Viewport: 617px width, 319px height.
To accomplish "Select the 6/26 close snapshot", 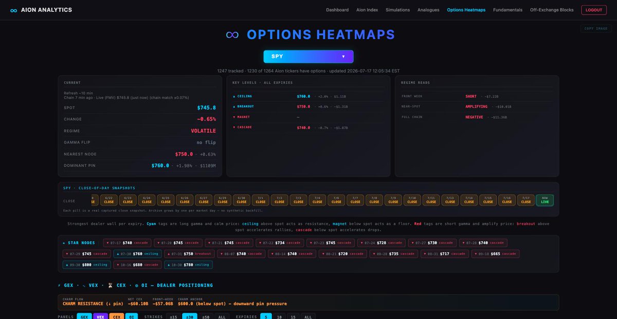I will click(185, 200).
